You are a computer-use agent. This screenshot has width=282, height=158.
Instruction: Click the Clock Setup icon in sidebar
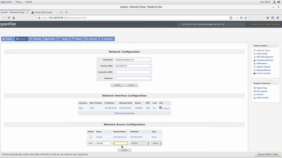click(255, 54)
